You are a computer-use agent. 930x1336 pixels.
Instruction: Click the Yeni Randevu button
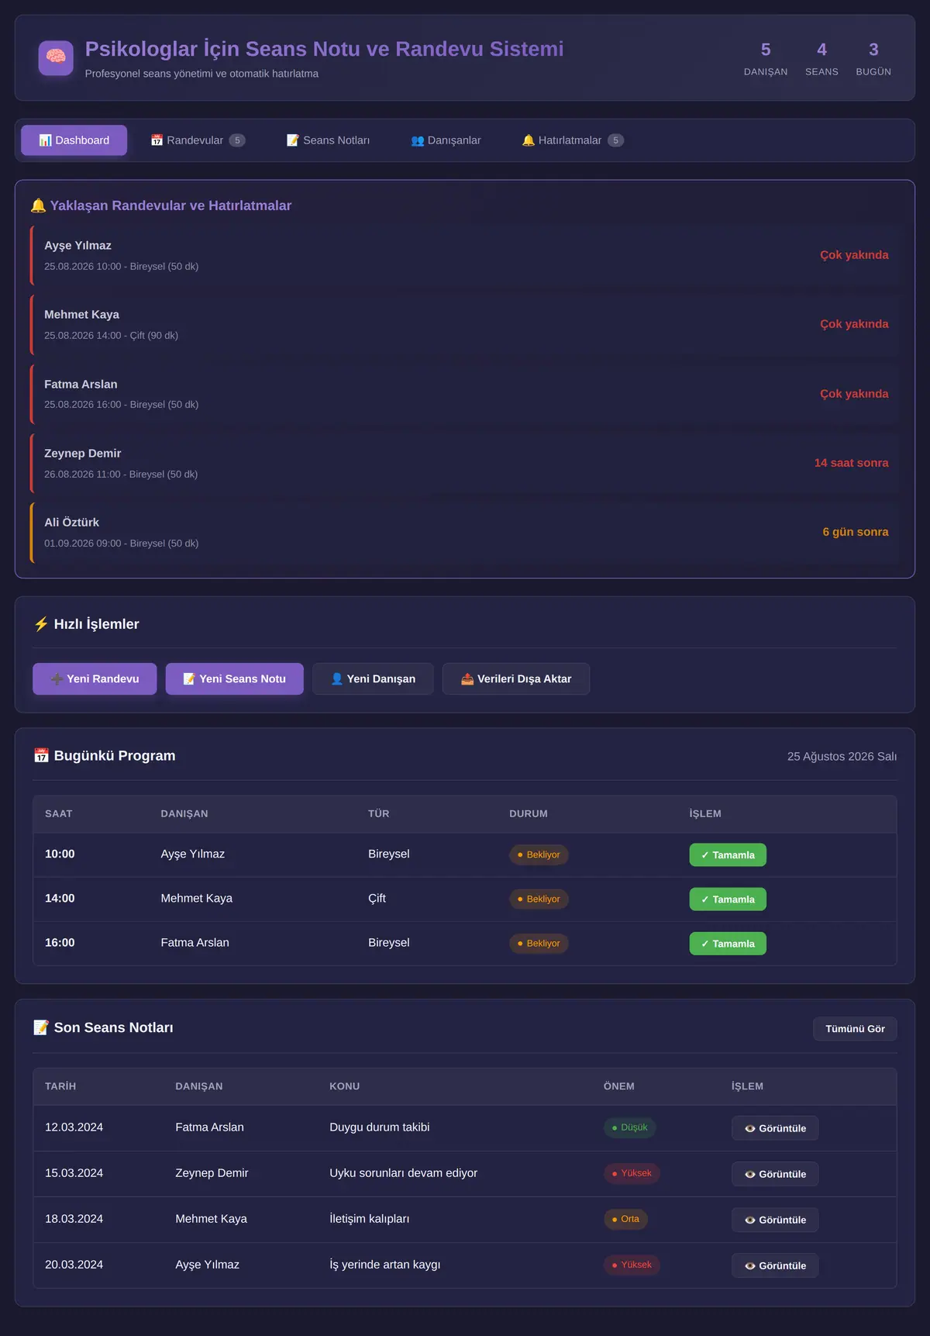click(95, 678)
